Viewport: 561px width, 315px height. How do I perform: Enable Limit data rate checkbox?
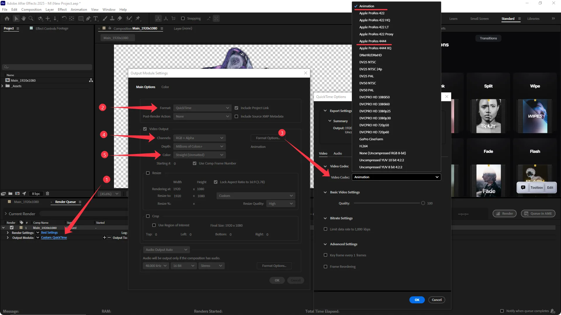tap(325, 229)
